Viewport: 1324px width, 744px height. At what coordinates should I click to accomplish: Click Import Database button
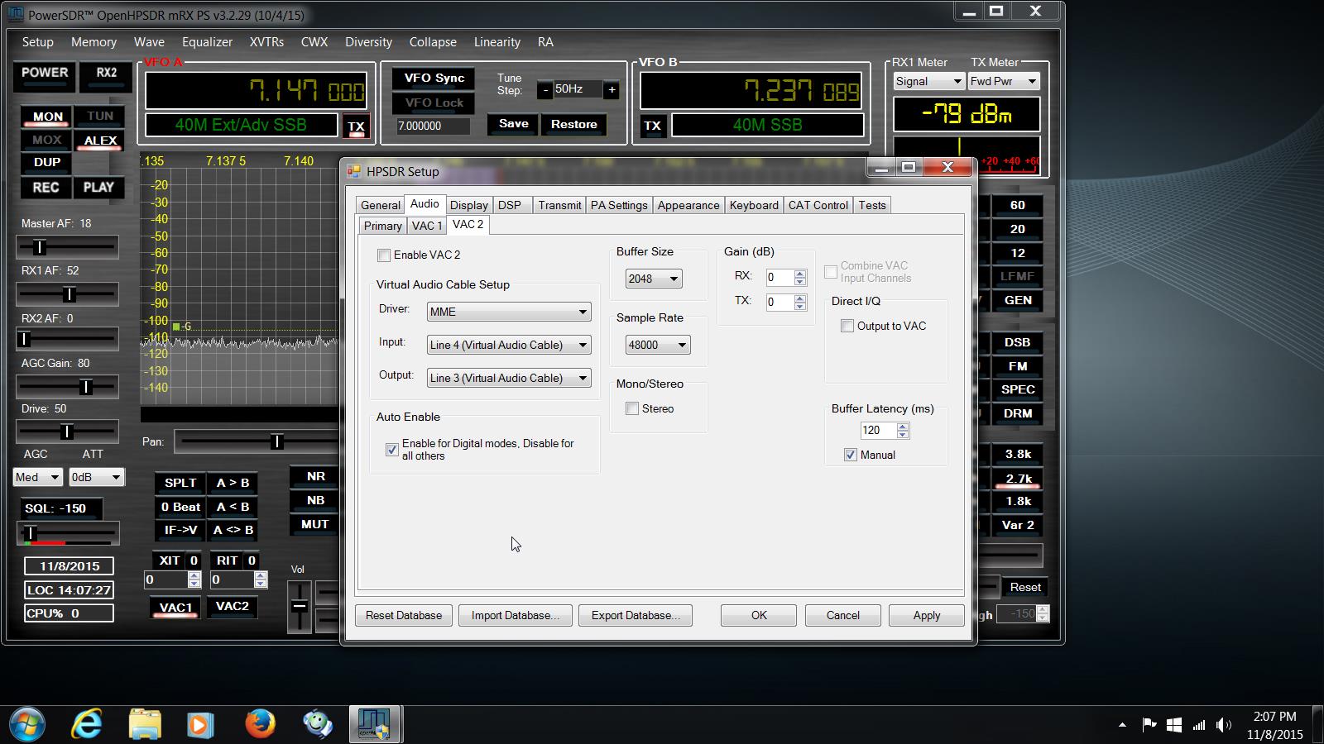pos(516,615)
